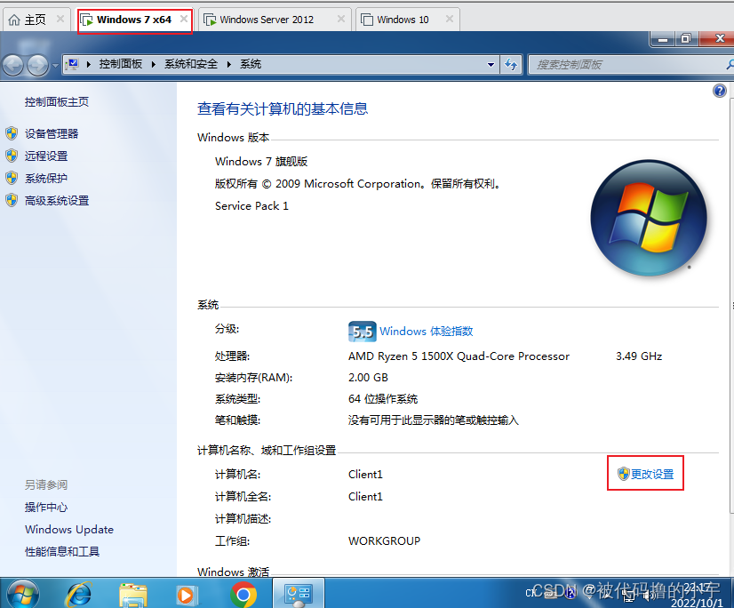The image size is (734, 608).
Task: Close the Windows Server 2012 tab
Action: [x=341, y=20]
